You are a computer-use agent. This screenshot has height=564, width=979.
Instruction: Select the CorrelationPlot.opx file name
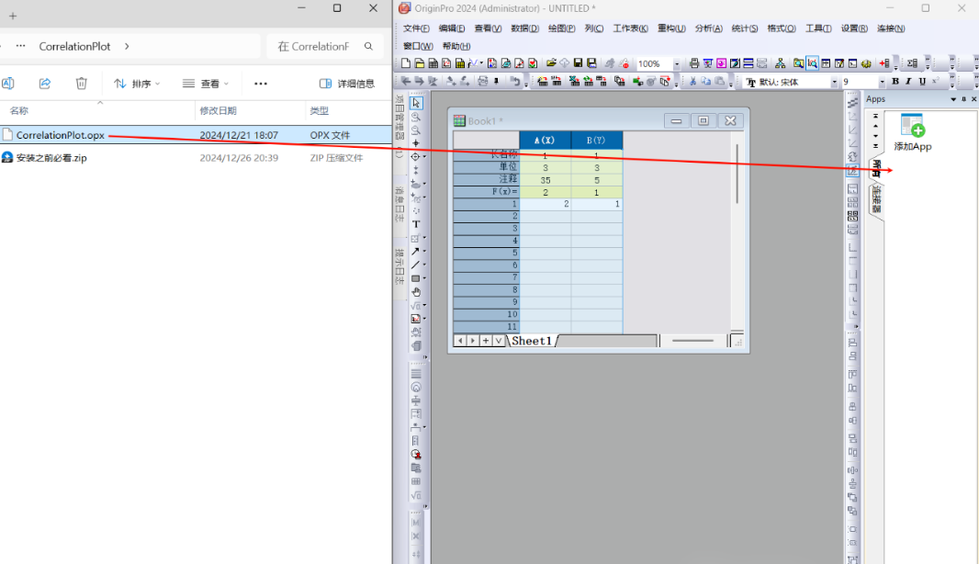[x=60, y=135]
